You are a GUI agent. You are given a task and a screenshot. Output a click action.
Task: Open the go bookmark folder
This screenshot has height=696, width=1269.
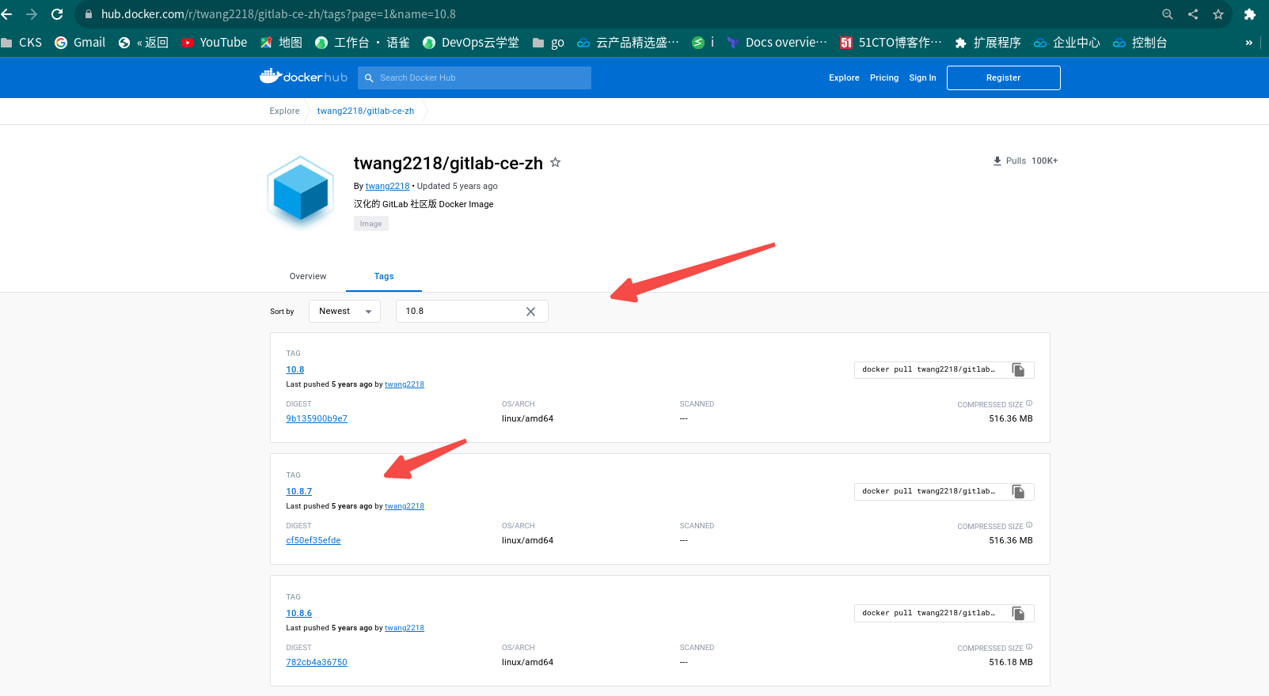pyautogui.click(x=549, y=43)
